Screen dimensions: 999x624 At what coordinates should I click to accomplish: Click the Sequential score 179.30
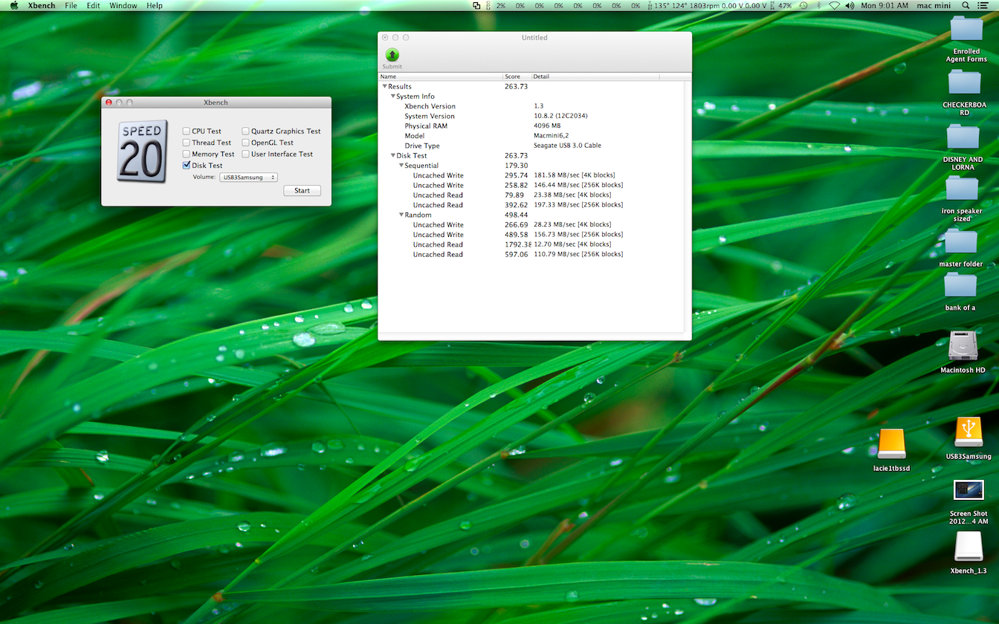point(516,166)
